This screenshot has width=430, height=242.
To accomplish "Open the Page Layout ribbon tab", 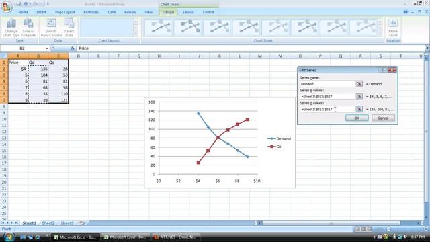I will [x=65, y=12].
